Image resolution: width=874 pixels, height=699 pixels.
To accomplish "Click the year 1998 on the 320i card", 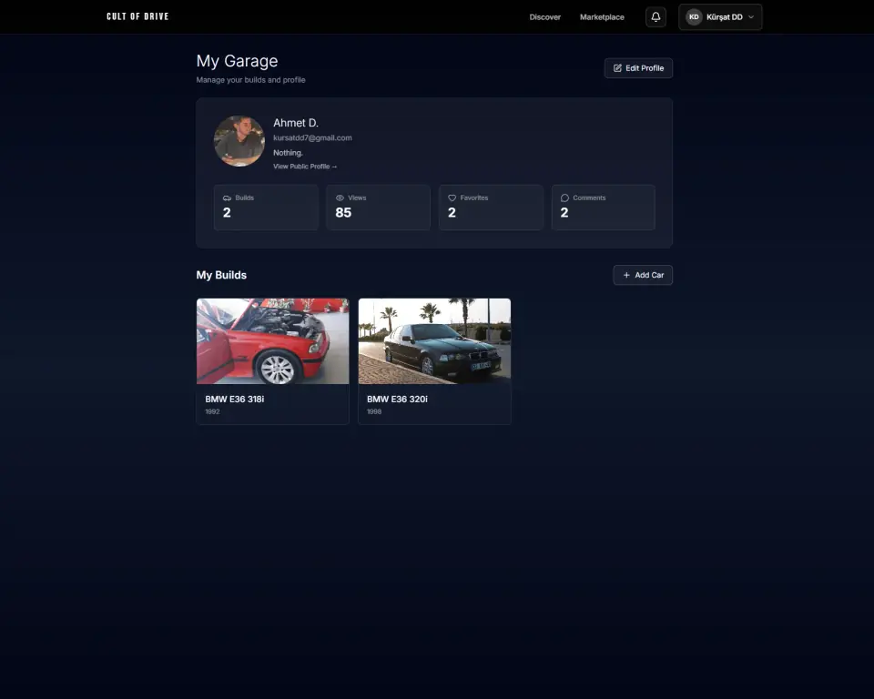I will [374, 411].
